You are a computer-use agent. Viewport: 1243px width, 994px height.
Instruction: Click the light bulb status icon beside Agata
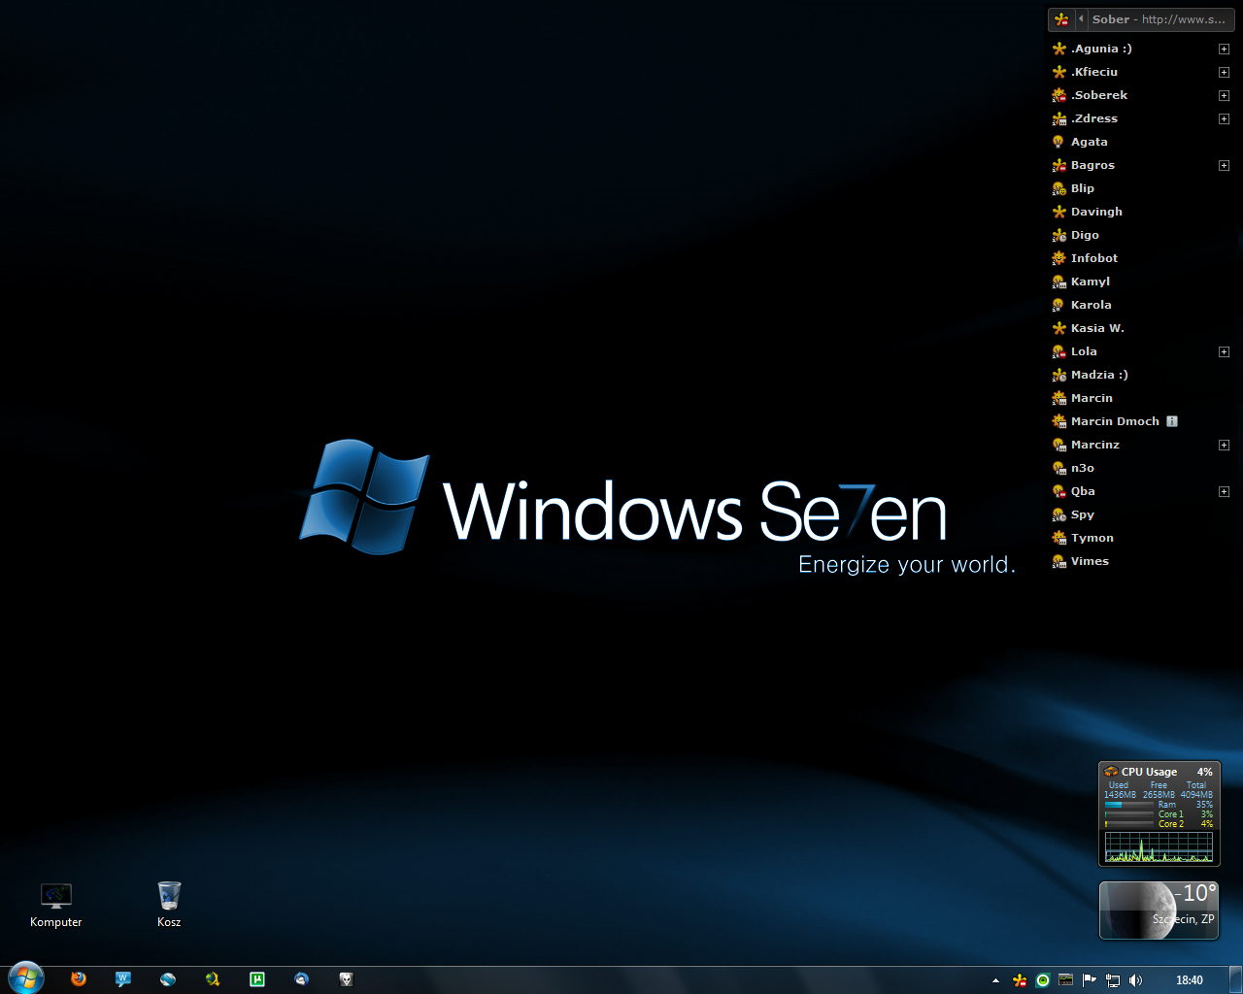pyautogui.click(x=1058, y=142)
